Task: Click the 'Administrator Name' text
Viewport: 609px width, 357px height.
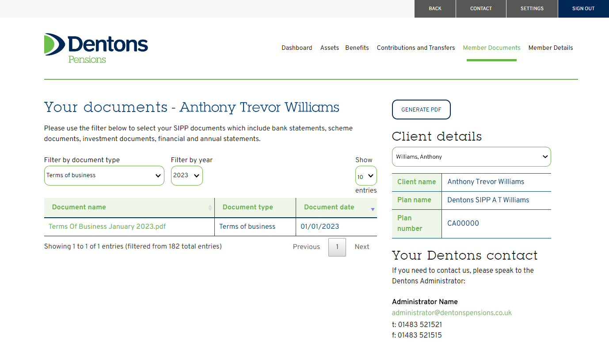Action: click(425, 302)
